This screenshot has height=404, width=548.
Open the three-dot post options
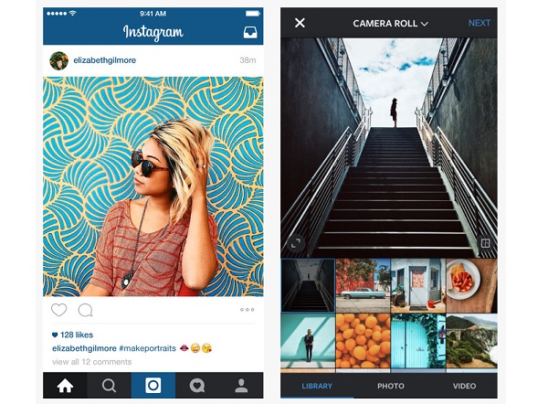point(248,310)
